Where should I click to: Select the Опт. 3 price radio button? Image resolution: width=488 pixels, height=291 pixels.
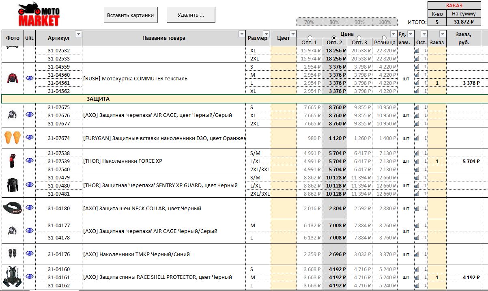pyautogui.click(x=359, y=38)
